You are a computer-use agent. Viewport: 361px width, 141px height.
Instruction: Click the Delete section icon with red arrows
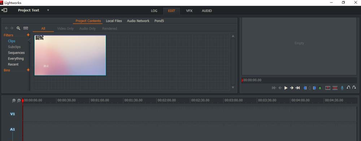(x=335, y=88)
